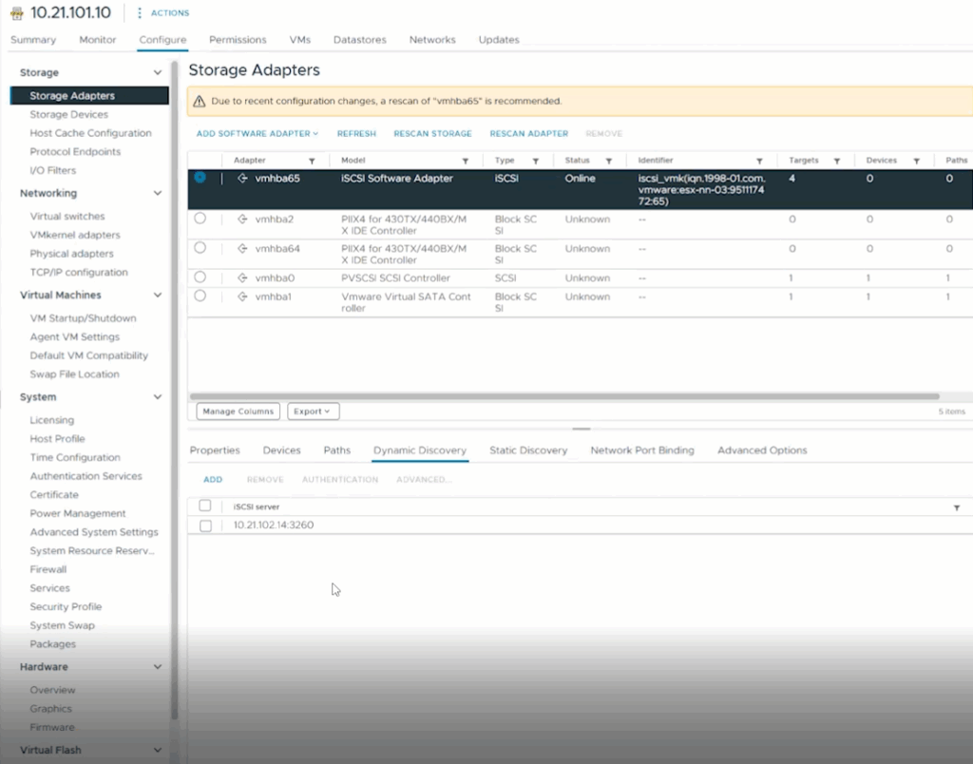Open the filter icon on the Status column
Viewport: 973px width, 764px height.
[609, 161]
